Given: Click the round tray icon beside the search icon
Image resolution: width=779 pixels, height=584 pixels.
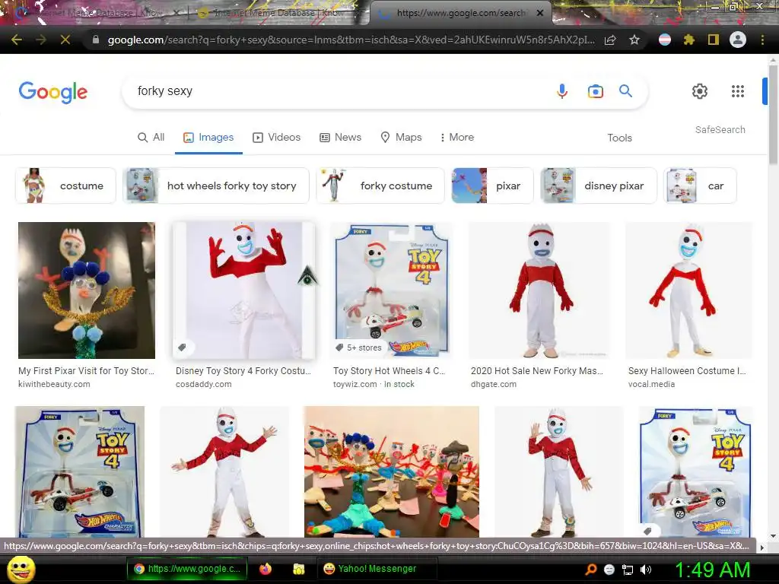Looking at the screenshot, I should (609, 570).
